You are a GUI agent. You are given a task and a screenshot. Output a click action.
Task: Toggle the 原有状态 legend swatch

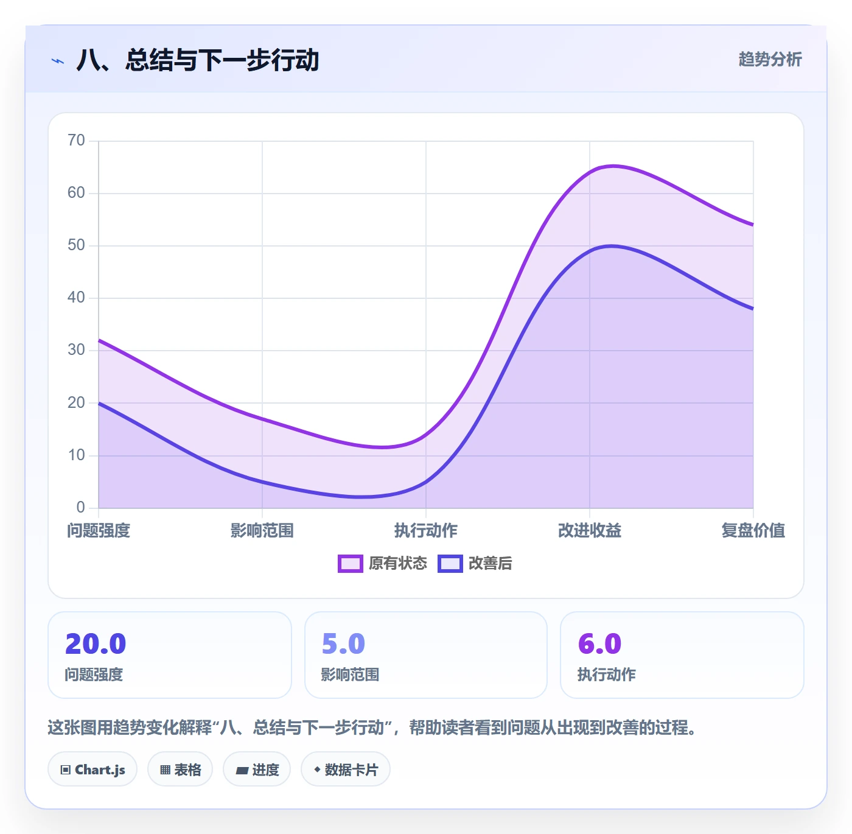tap(351, 564)
